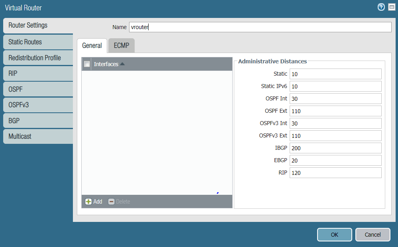Edit the EBGP distance field
Viewport: 398px width, 247px height.
point(335,161)
